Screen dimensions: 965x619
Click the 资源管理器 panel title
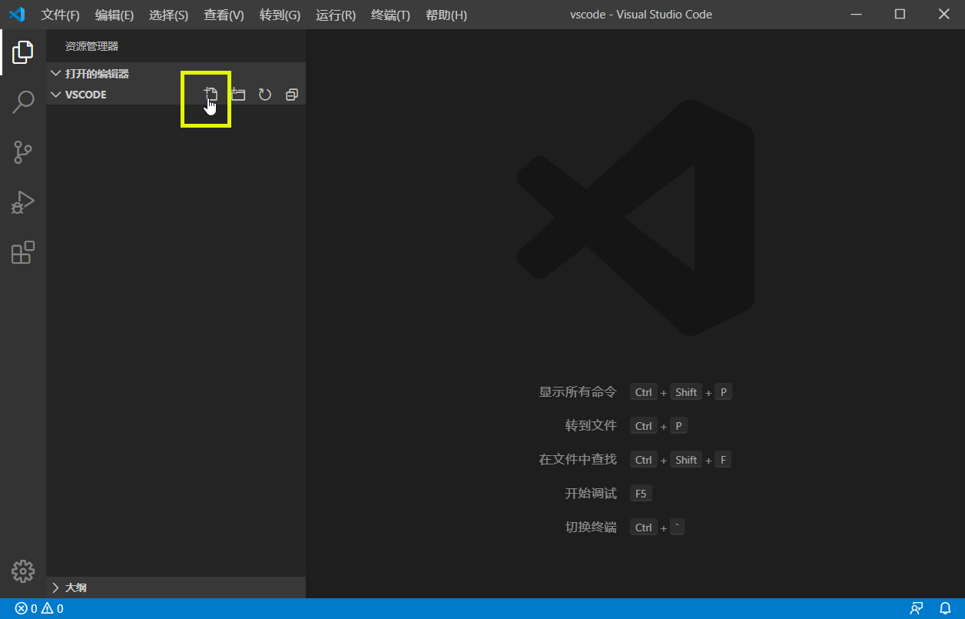click(x=92, y=47)
